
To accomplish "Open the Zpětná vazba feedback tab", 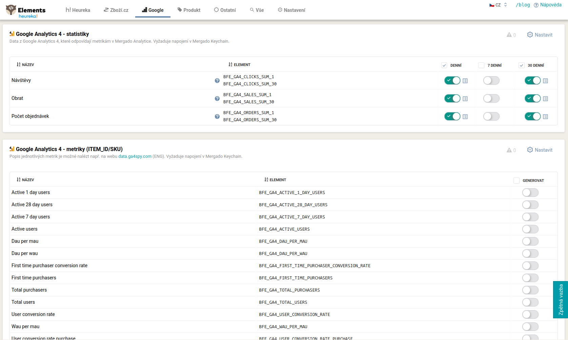I will point(561,300).
